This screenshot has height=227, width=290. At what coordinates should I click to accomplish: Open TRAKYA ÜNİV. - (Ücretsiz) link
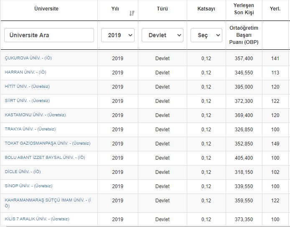[30, 129]
